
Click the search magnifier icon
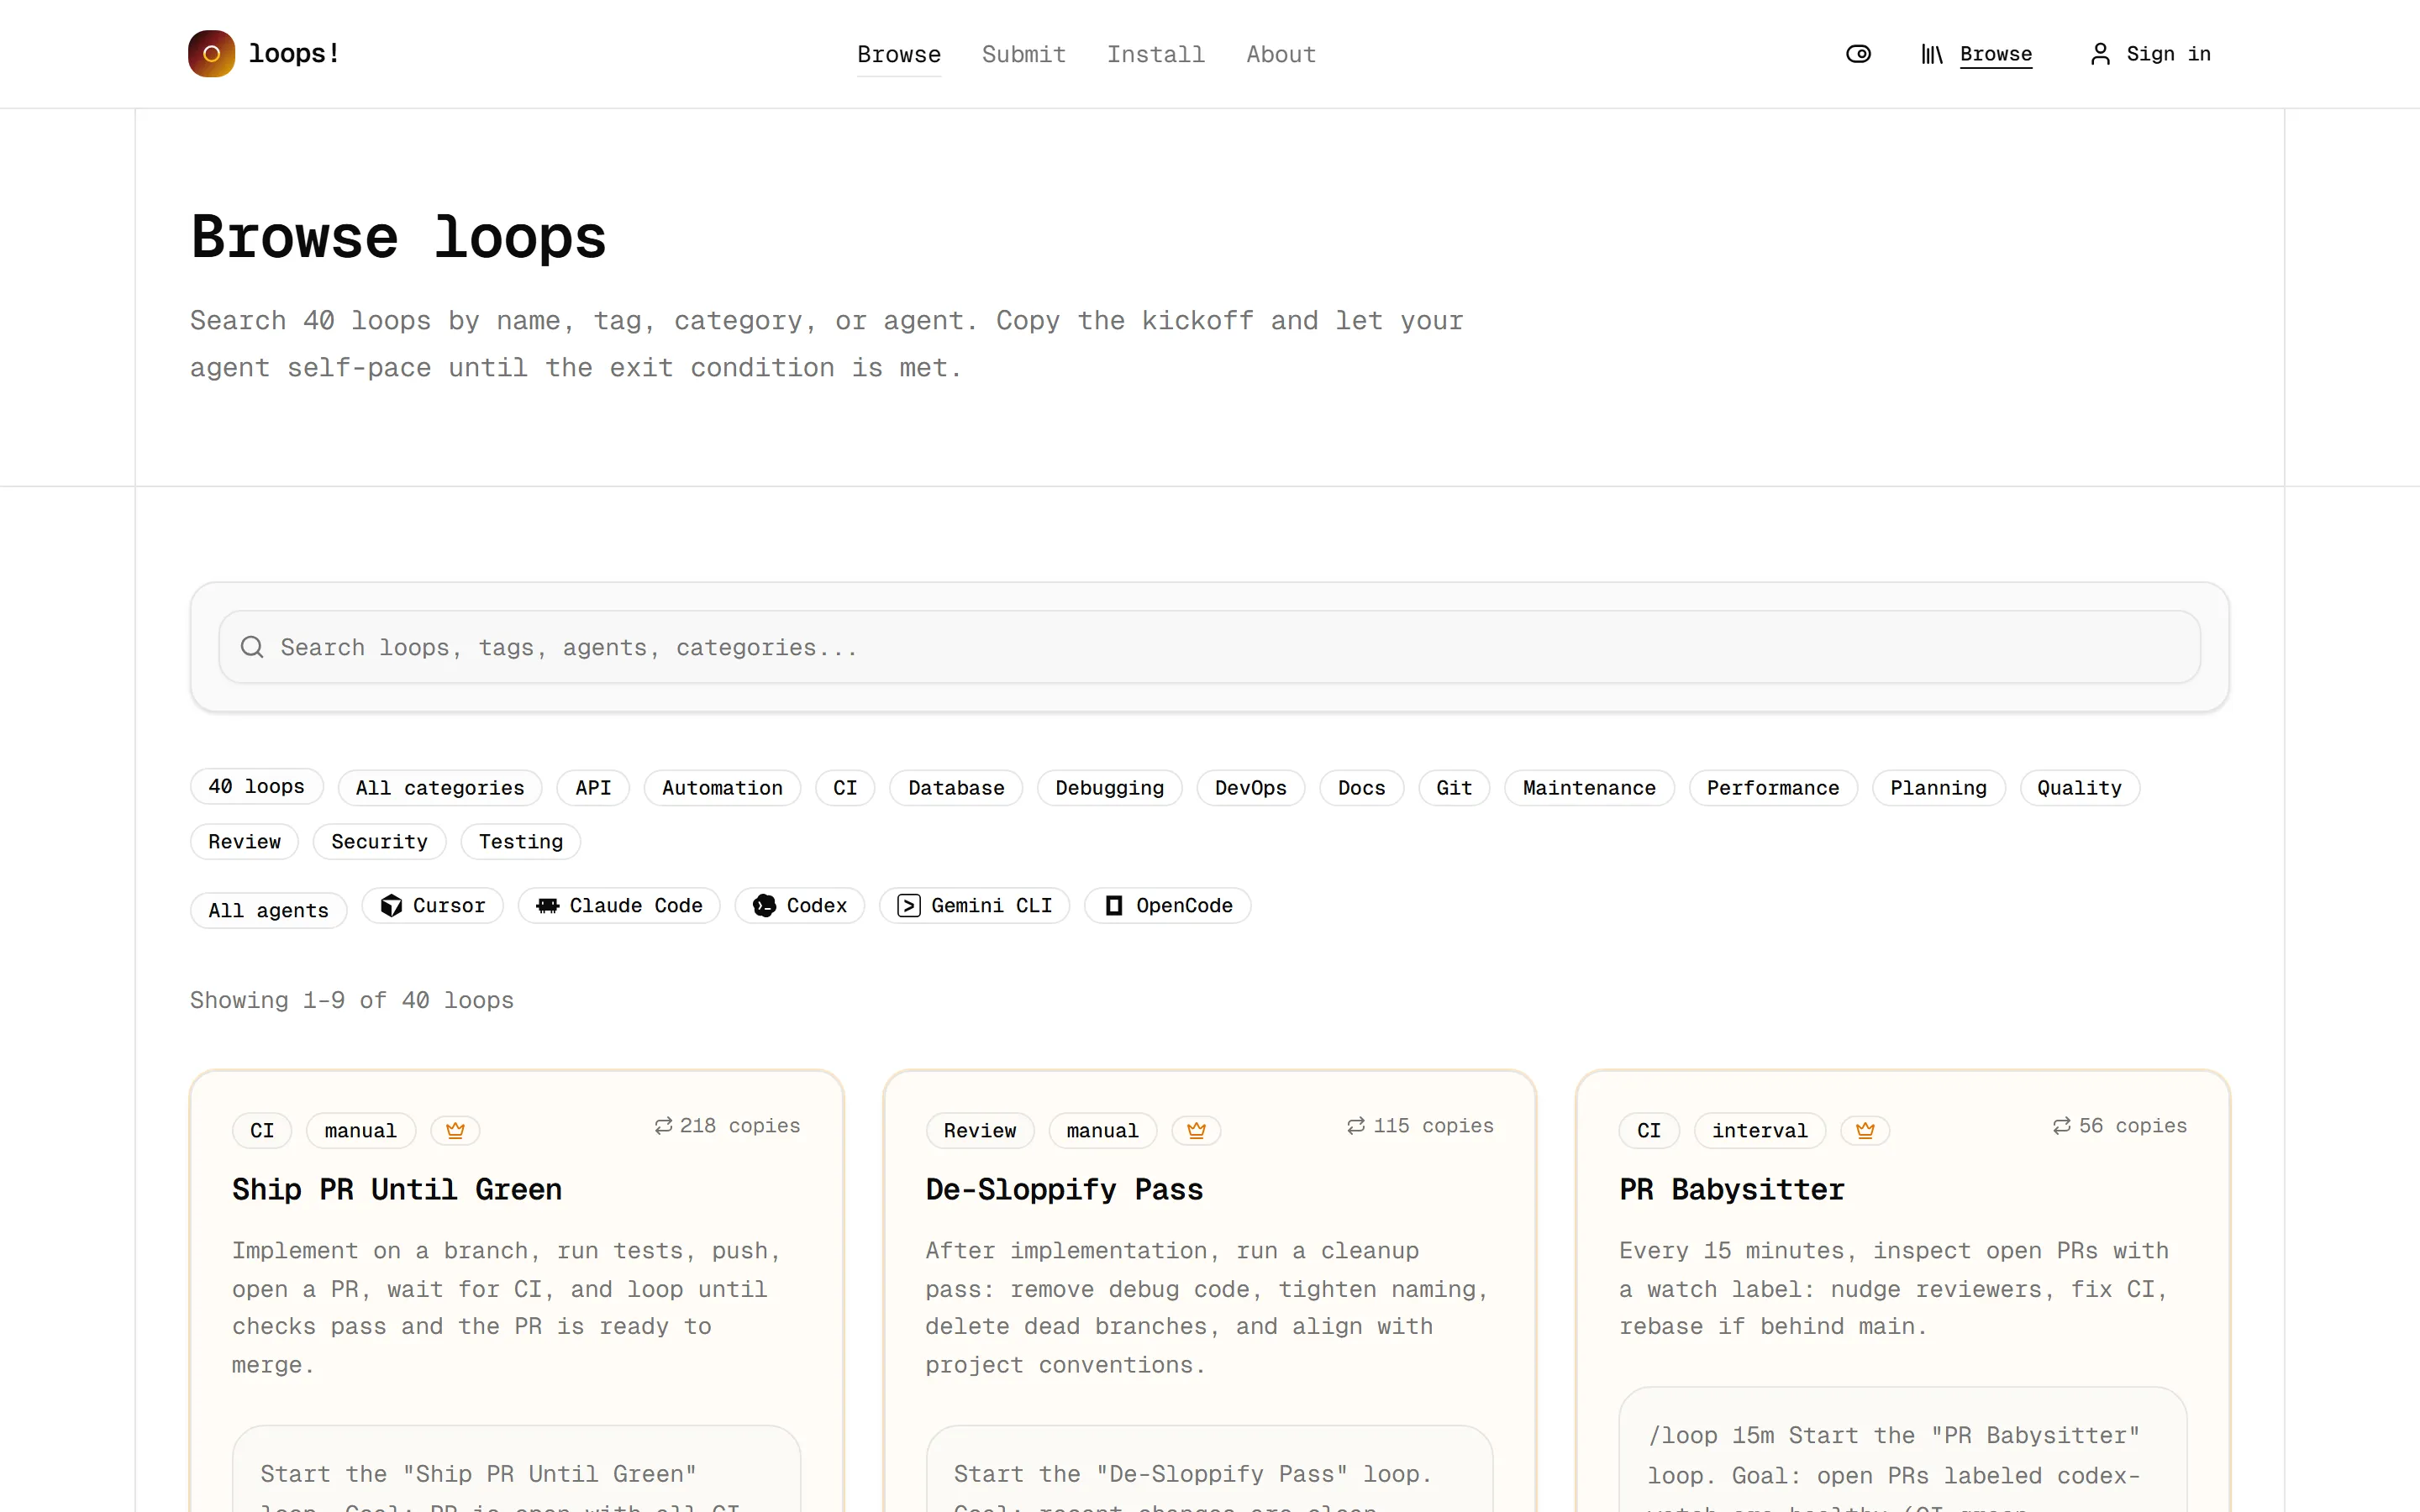(x=252, y=647)
